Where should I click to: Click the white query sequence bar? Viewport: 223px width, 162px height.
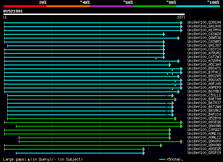[x=94, y=14]
